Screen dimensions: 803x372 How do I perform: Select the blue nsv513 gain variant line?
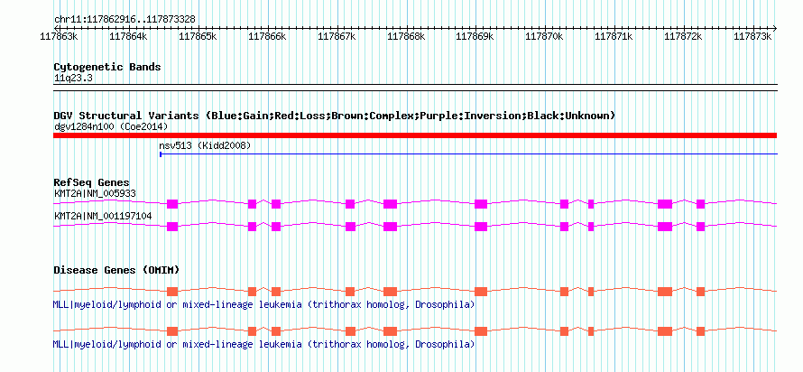pyautogui.click(x=468, y=153)
